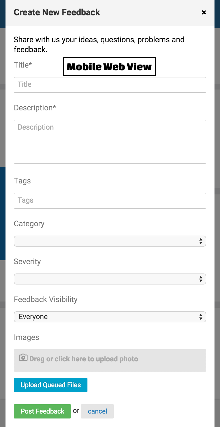Click the Category field label

pyautogui.click(x=29, y=224)
